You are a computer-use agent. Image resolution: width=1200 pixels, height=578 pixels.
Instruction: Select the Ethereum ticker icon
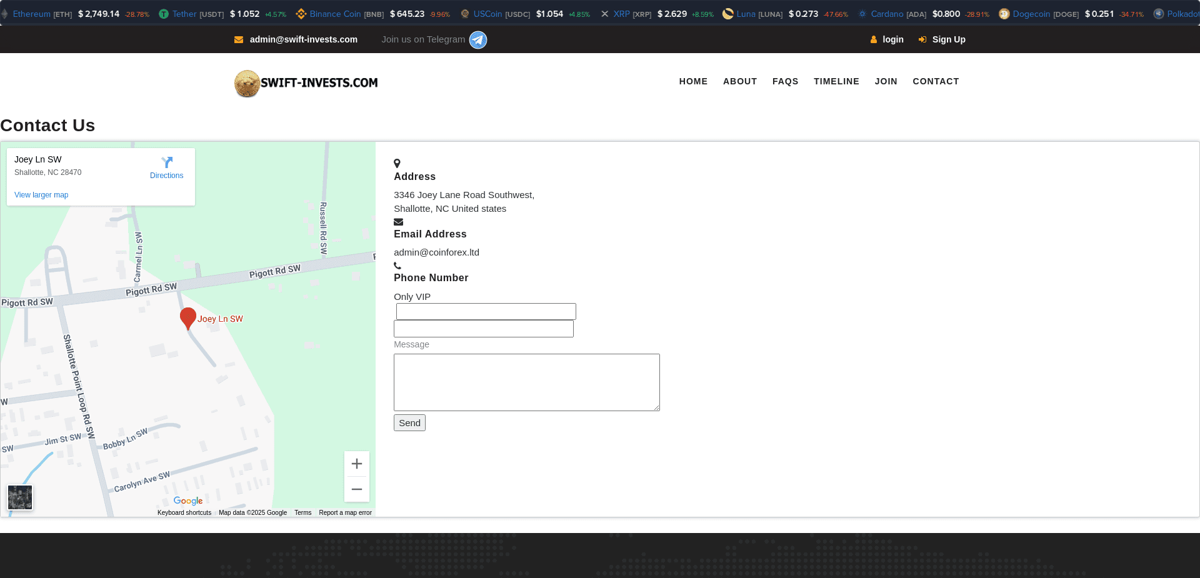point(5,13)
